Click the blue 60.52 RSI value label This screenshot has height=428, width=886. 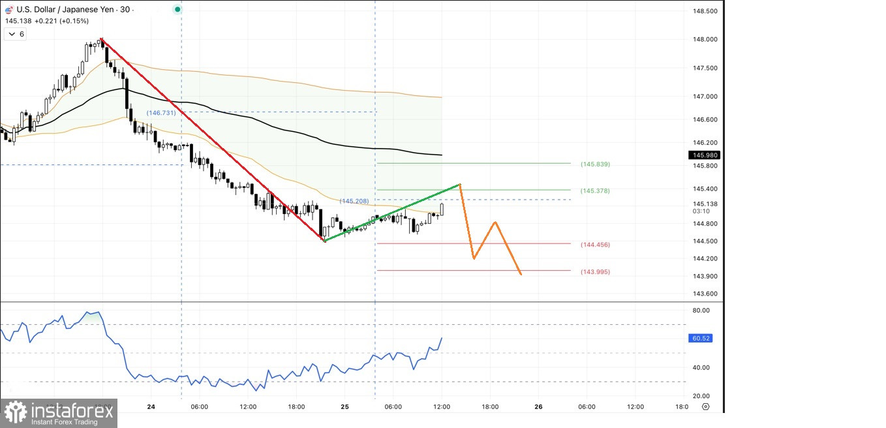click(699, 338)
